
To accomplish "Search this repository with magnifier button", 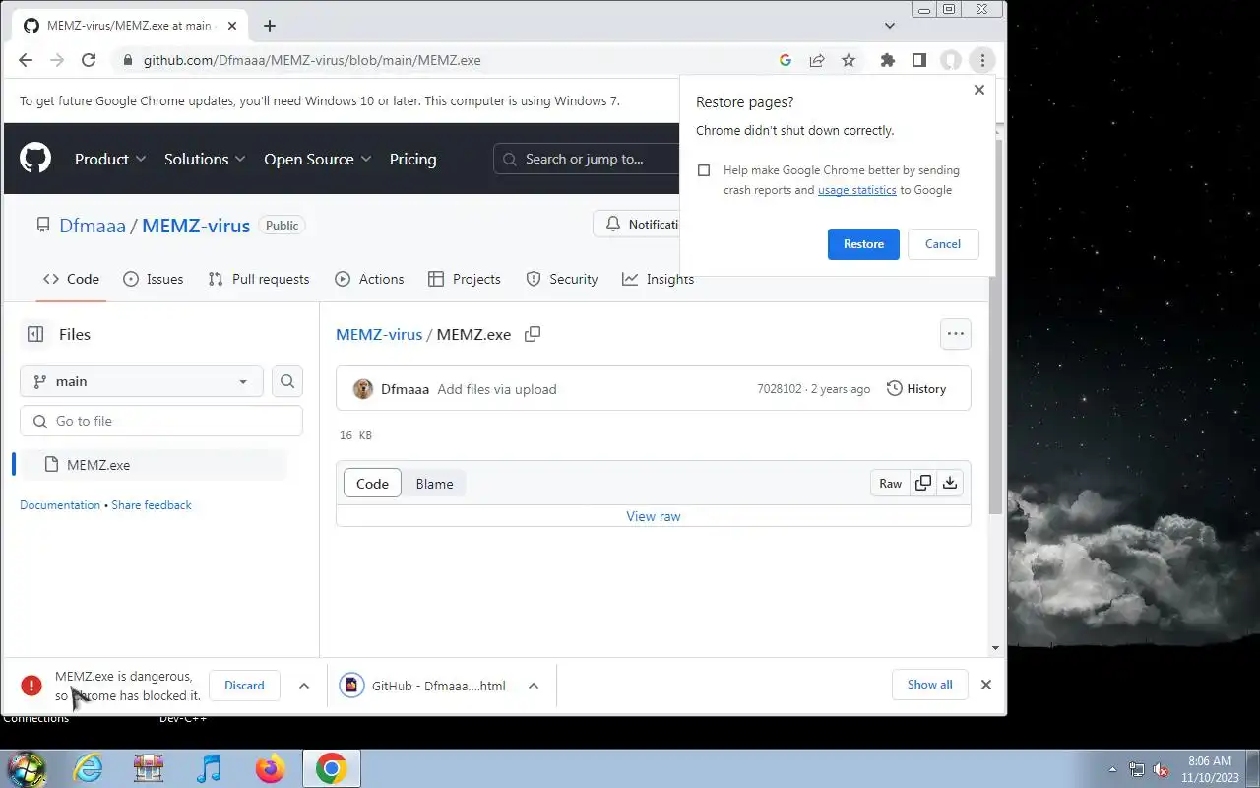I will (x=287, y=381).
